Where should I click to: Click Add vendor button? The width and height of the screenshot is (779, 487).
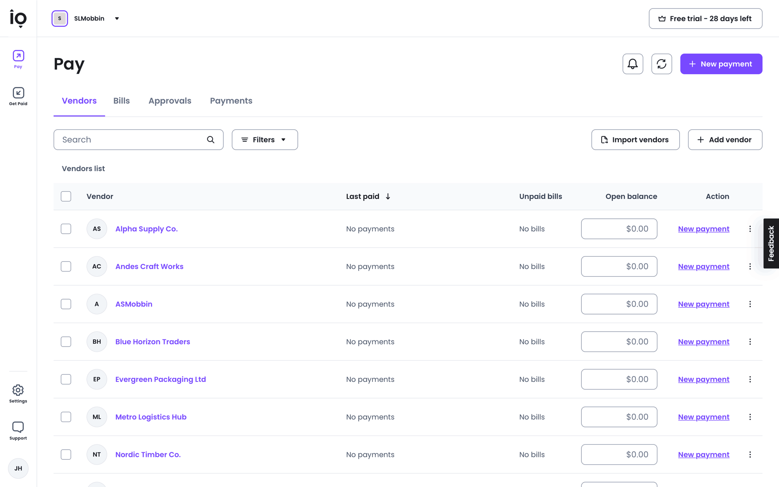[725, 140]
